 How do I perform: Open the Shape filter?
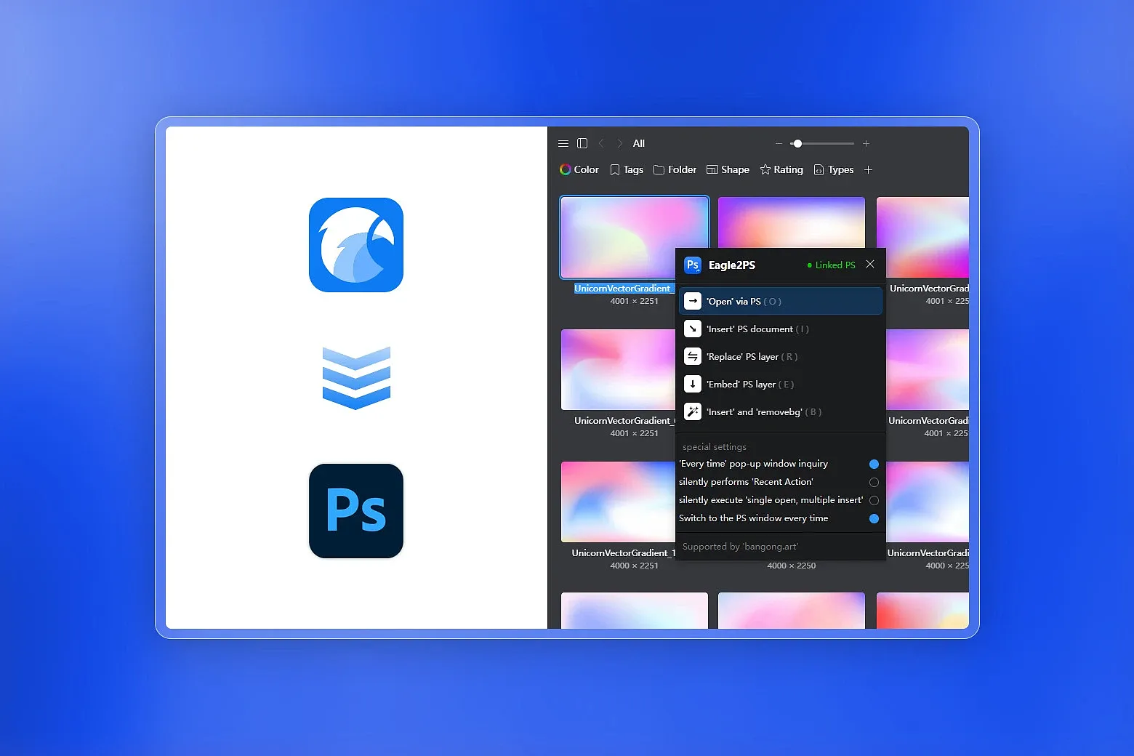[x=728, y=169]
